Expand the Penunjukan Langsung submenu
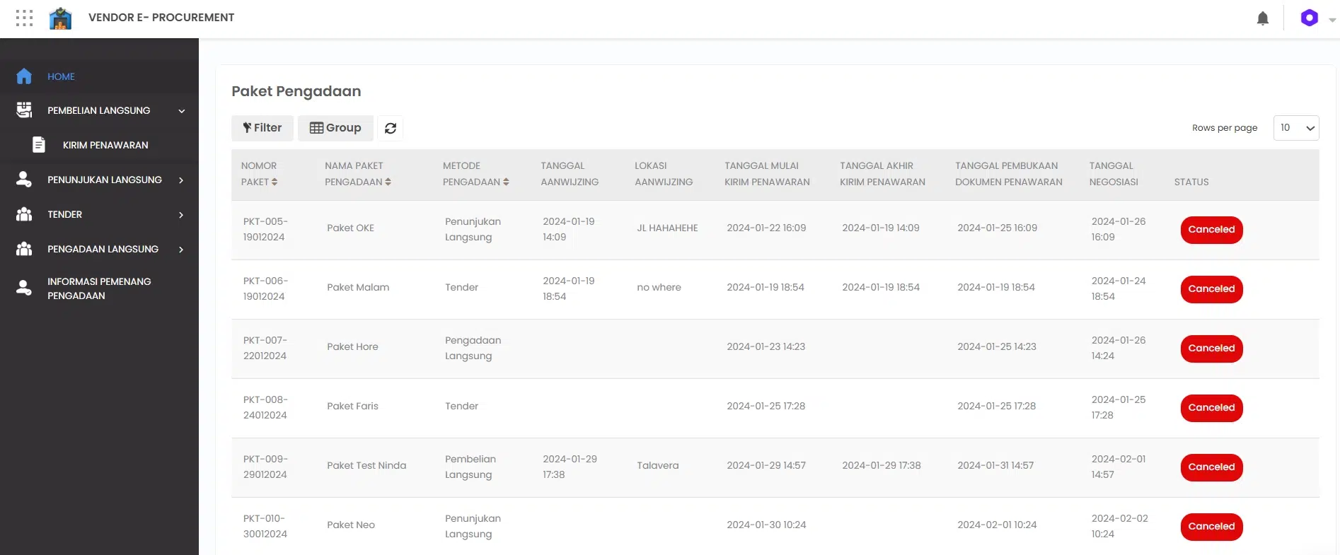Viewport: 1340px width, 555px height. (182, 180)
